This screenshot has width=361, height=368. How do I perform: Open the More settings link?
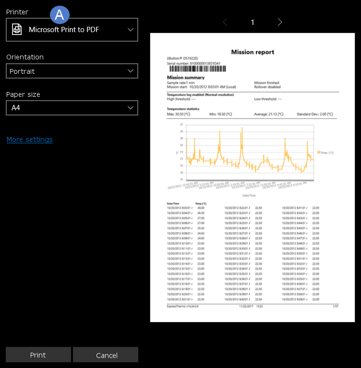30,139
